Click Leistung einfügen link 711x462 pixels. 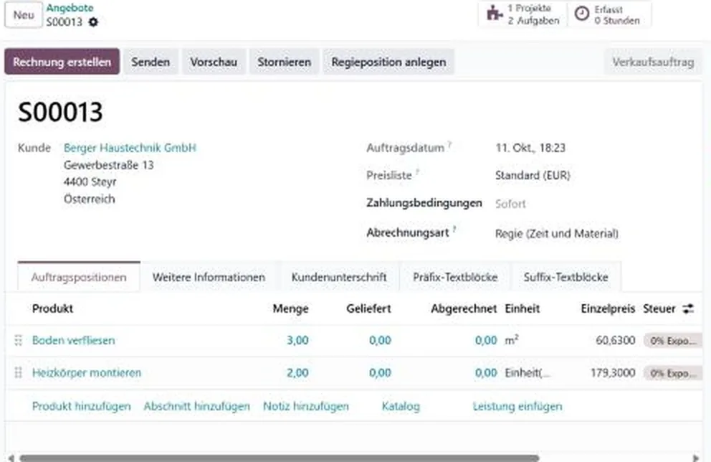[x=517, y=406]
